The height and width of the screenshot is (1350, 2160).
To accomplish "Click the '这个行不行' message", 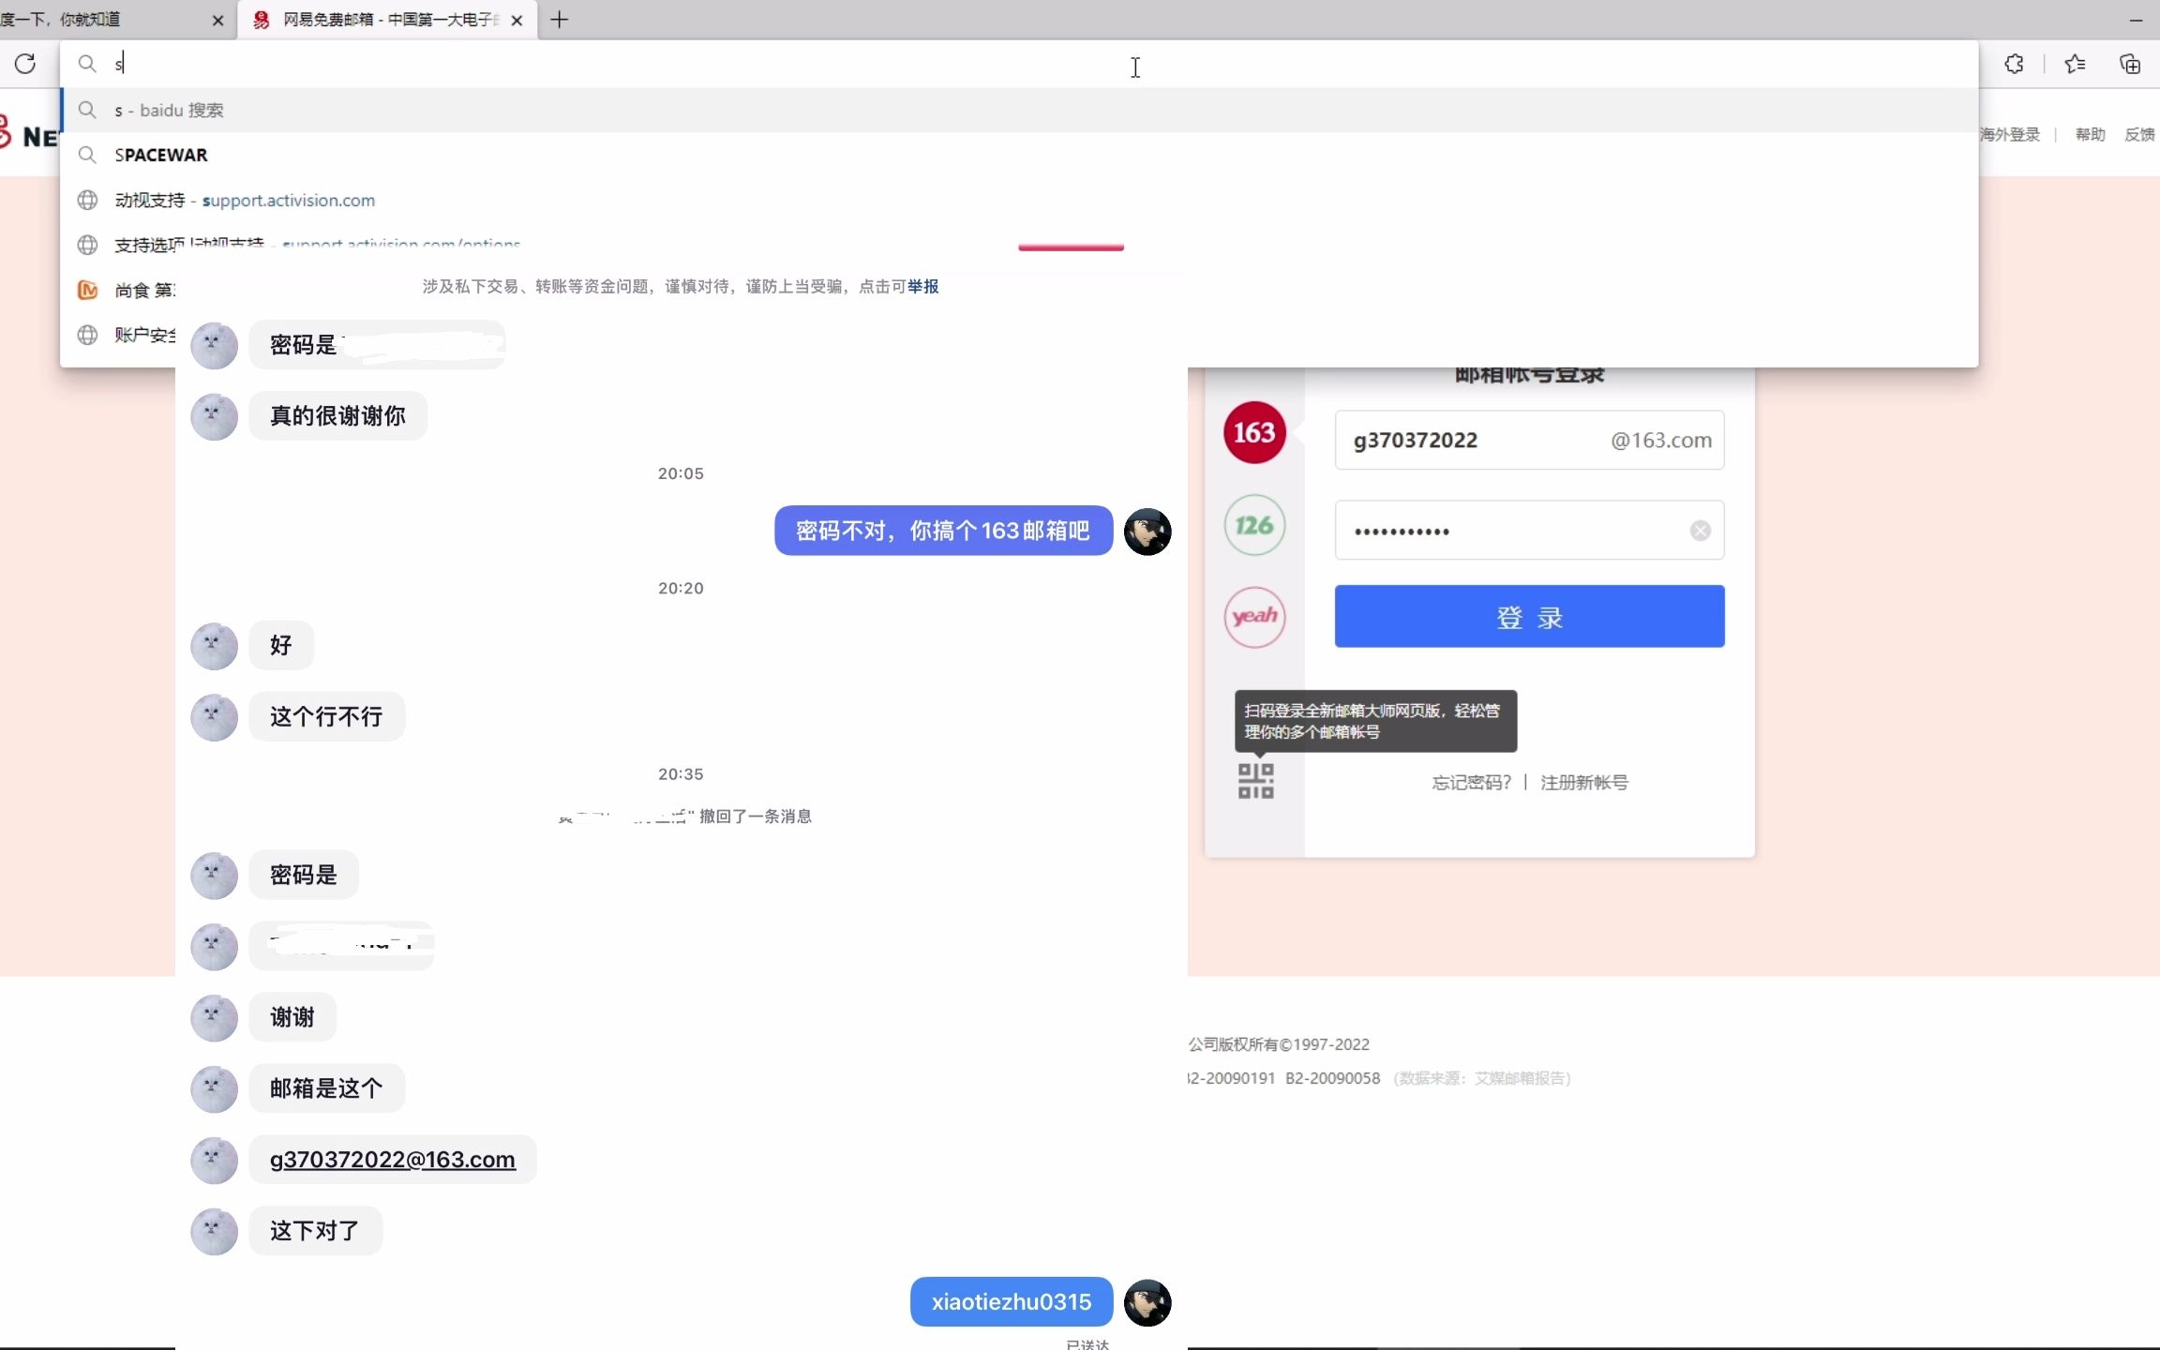I will pyautogui.click(x=326, y=717).
